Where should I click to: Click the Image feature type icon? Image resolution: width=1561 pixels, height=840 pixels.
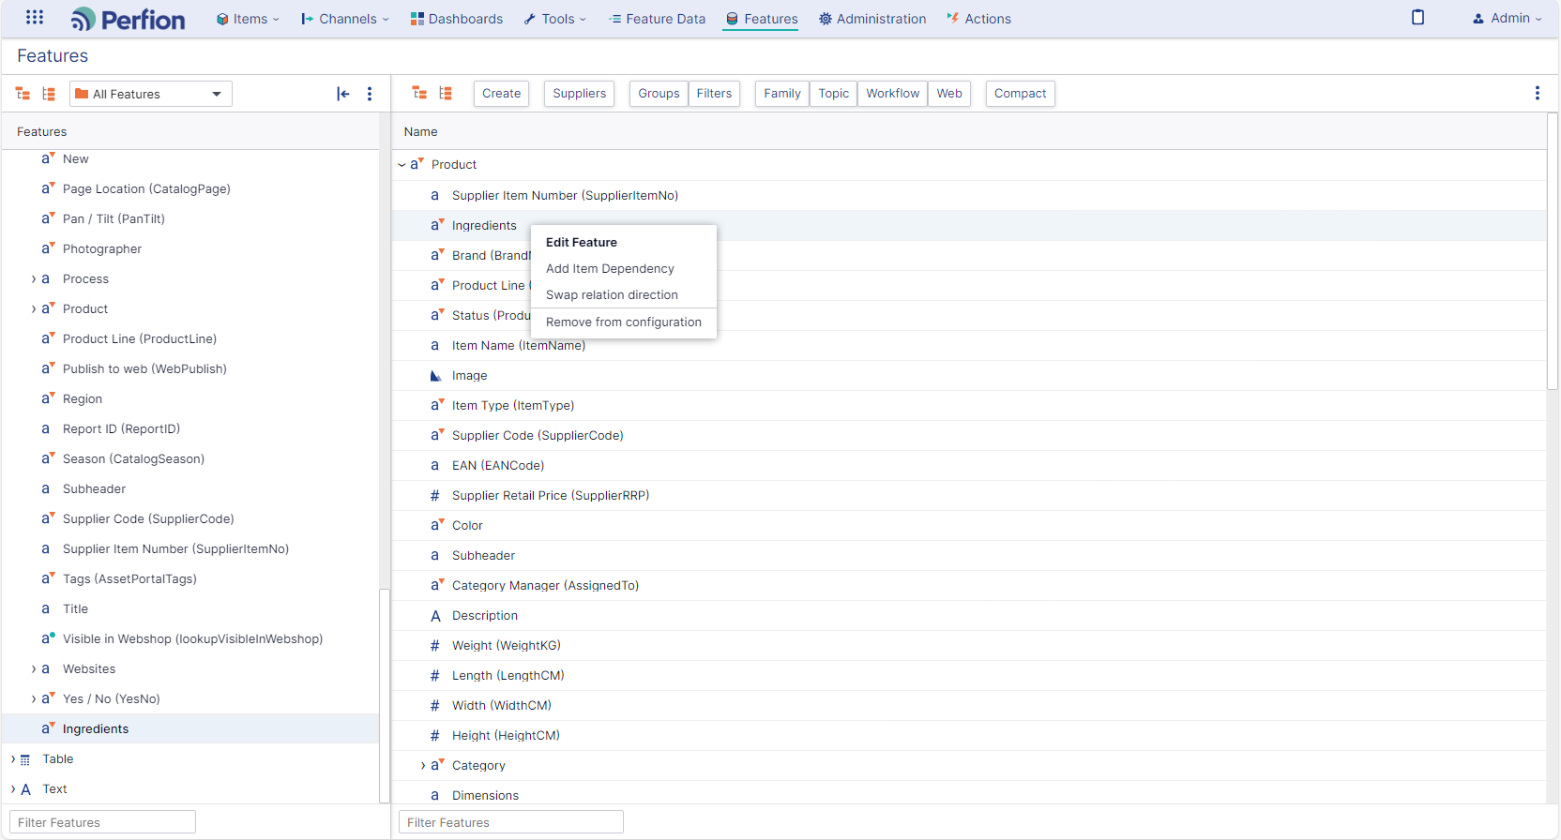coord(435,376)
